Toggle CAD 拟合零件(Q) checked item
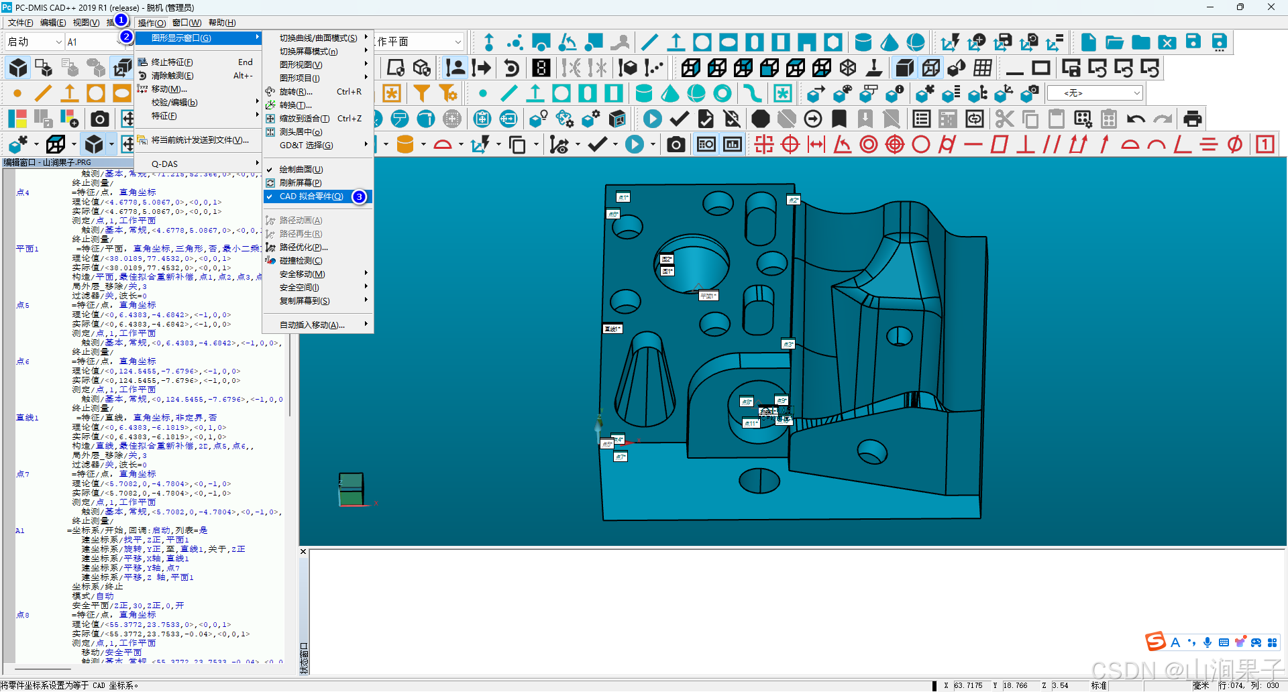This screenshot has height=692, width=1288. [x=317, y=196]
